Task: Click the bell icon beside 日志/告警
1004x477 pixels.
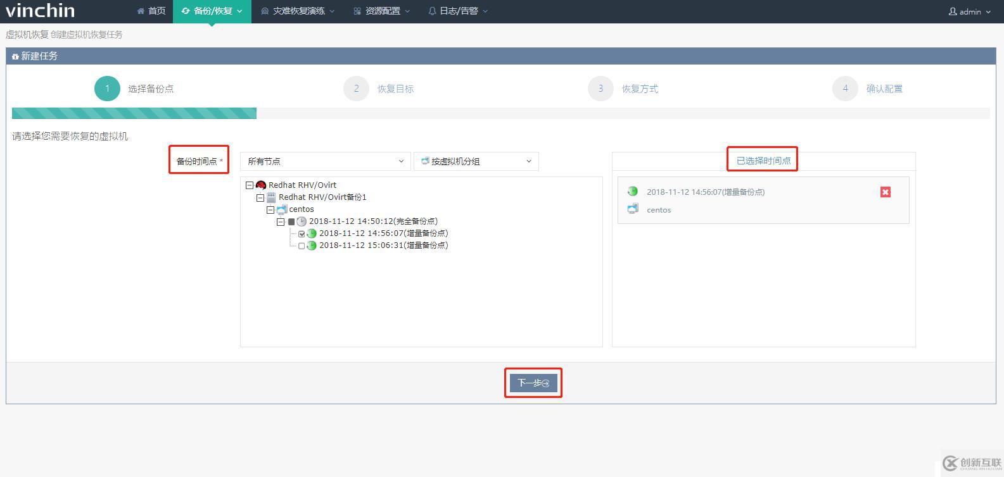Action: click(x=433, y=11)
